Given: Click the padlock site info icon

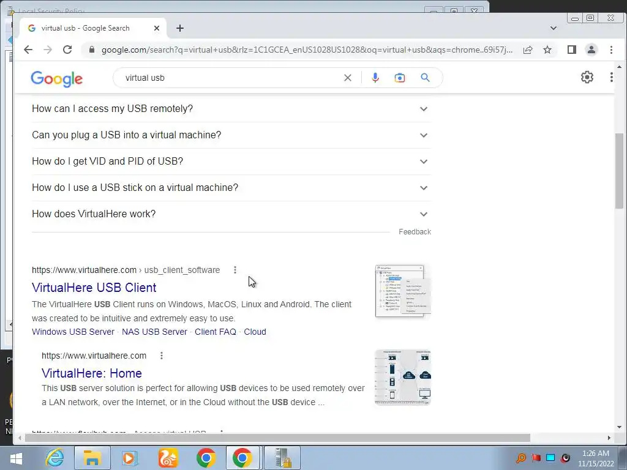Looking at the screenshot, I should point(92,50).
